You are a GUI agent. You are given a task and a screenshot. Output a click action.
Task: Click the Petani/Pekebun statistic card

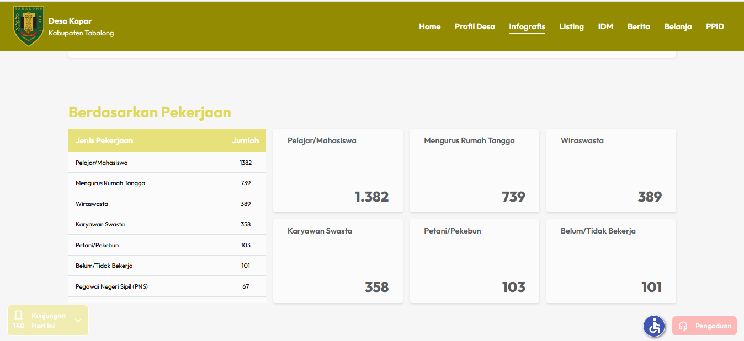coord(474,261)
